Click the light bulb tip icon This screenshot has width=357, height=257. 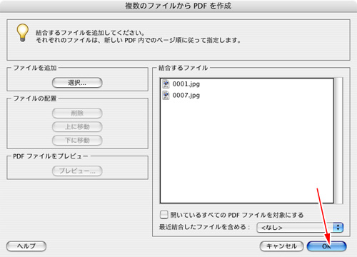point(23,33)
